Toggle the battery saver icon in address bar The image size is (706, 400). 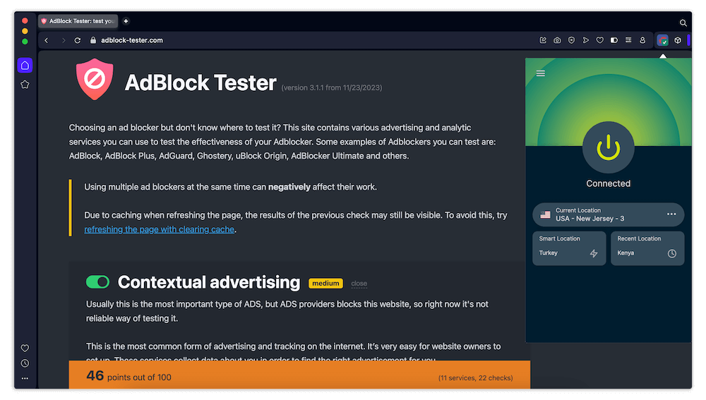point(614,40)
